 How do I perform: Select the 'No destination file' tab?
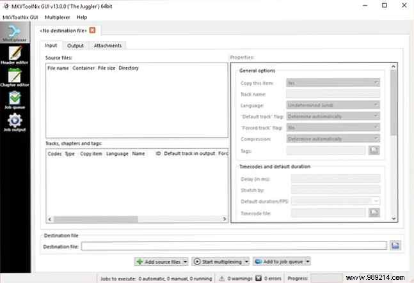[63, 31]
